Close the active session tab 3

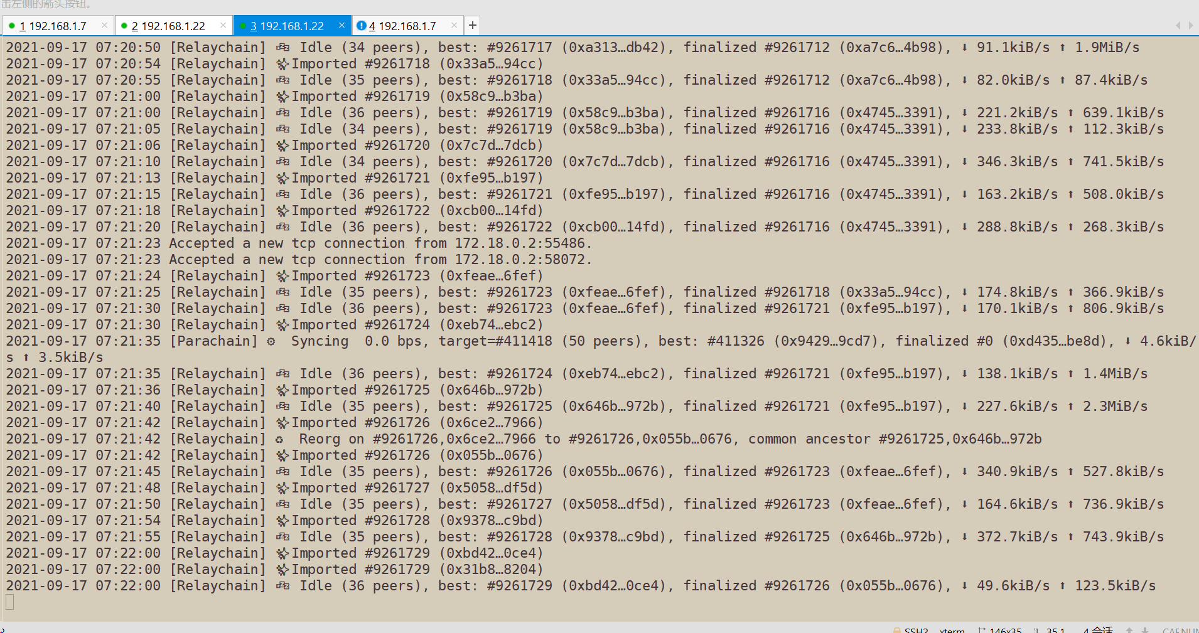pos(341,25)
